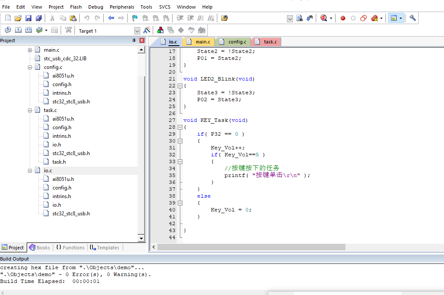Screen dimensions: 444x295
Task: Toggle breakpoint with the red circle icon
Action: click(x=343, y=18)
